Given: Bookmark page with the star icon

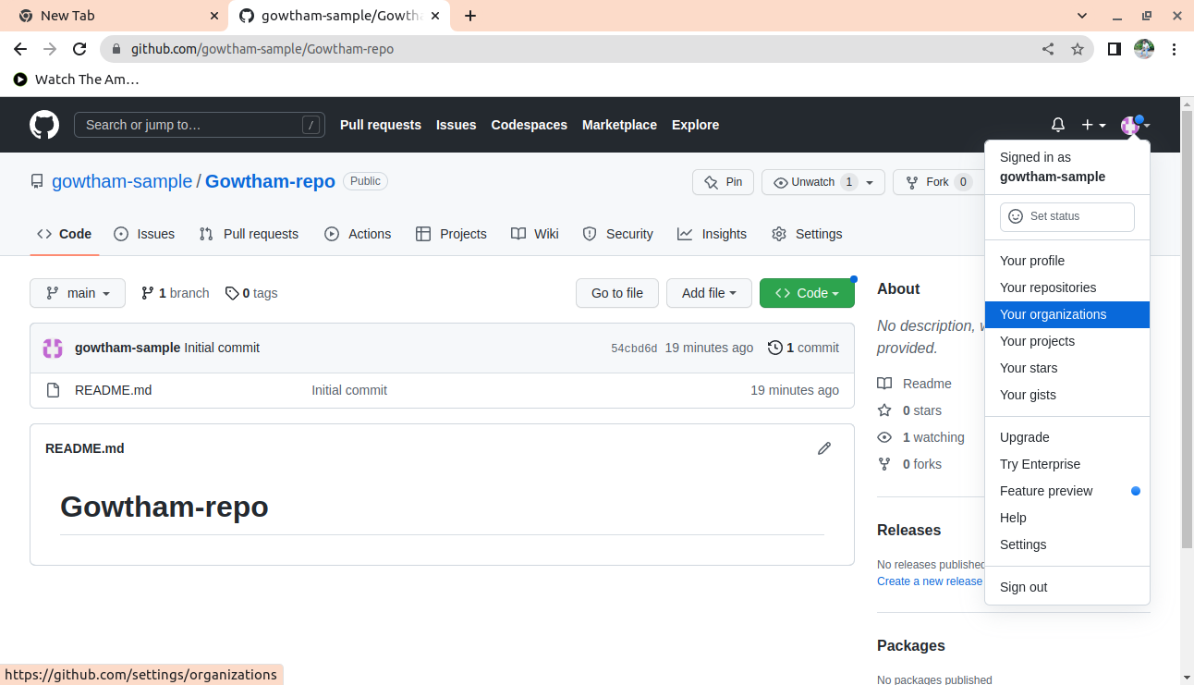Looking at the screenshot, I should point(1077,49).
